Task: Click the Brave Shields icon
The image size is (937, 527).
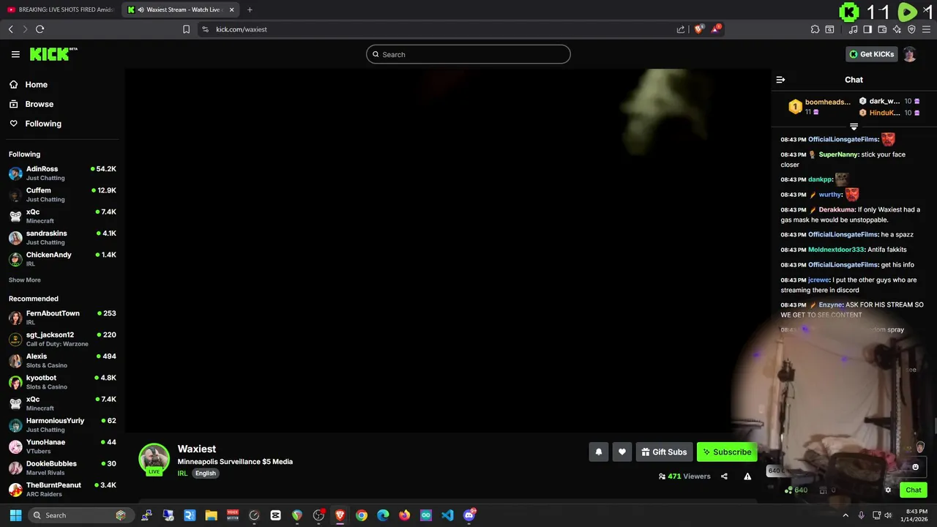Action: tap(699, 29)
